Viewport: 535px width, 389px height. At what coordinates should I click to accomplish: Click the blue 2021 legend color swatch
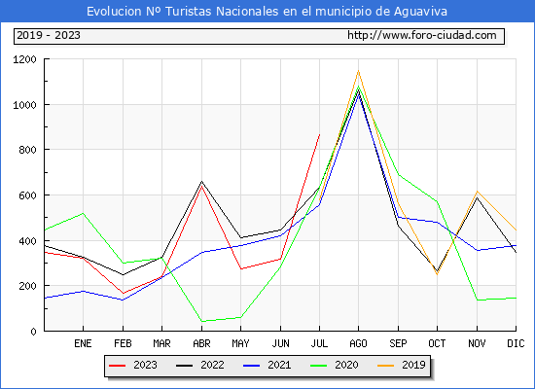[x=252, y=366]
